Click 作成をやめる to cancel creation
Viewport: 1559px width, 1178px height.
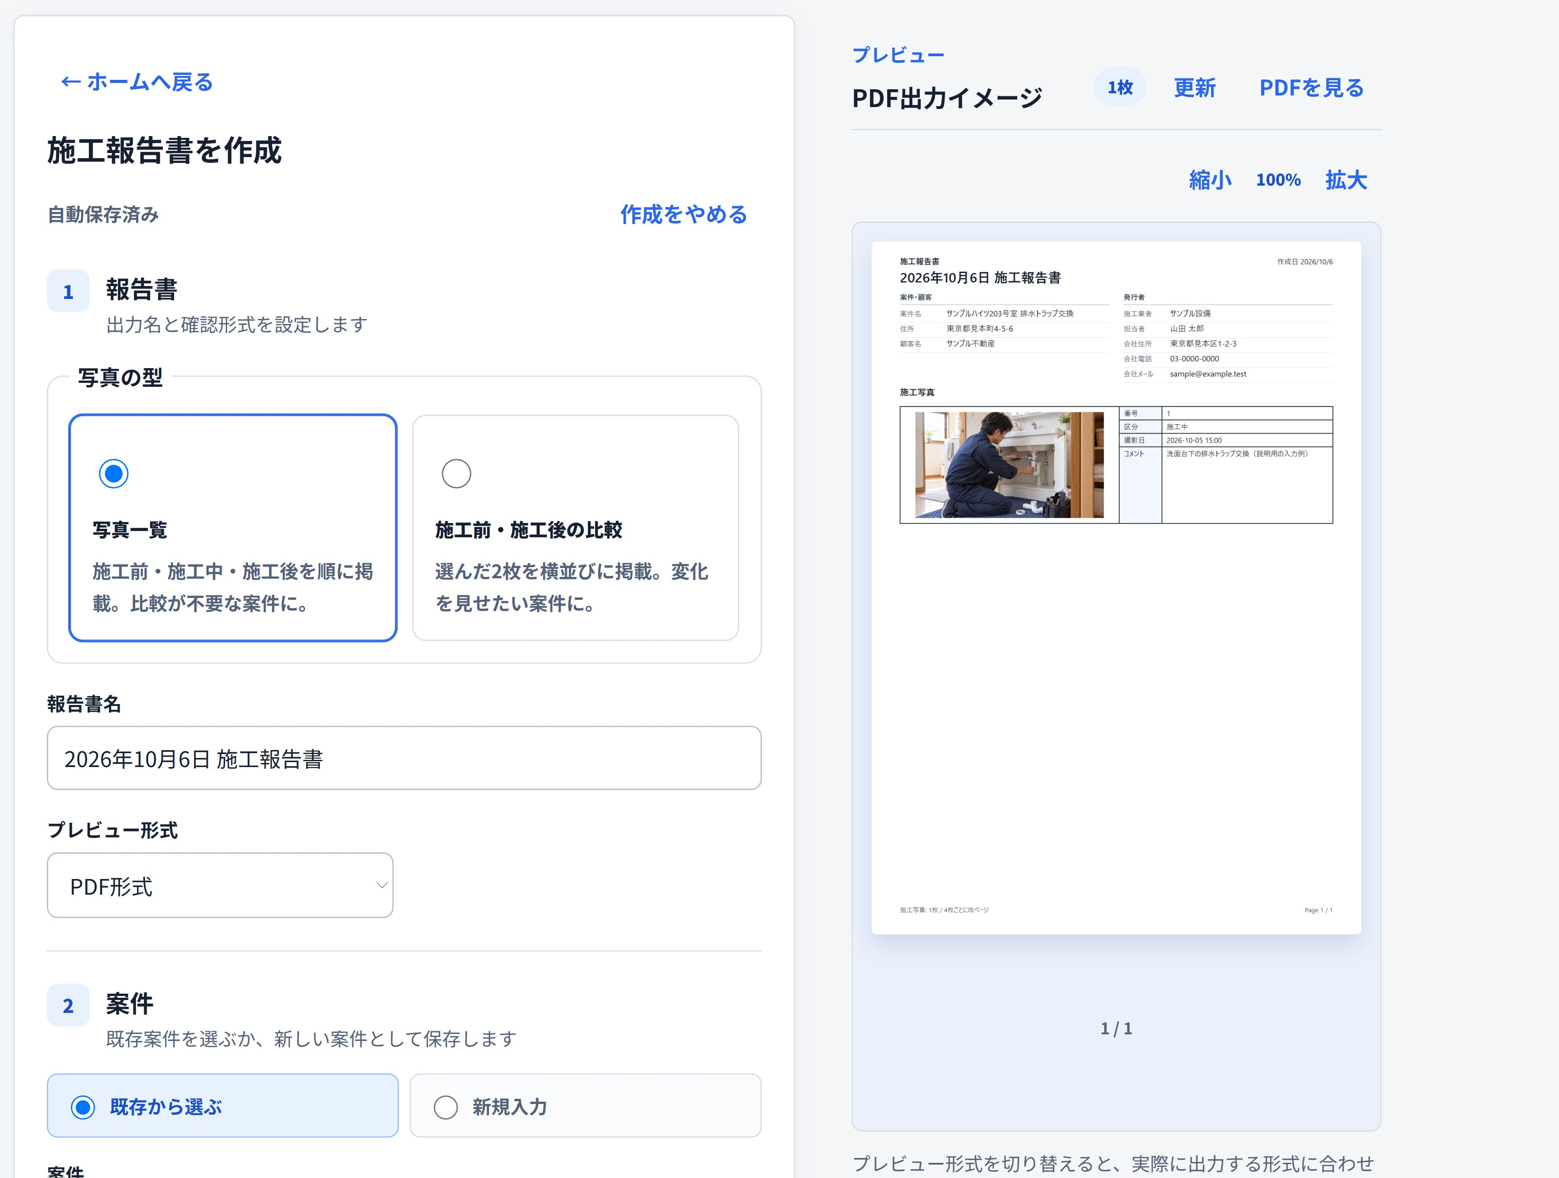pos(684,214)
